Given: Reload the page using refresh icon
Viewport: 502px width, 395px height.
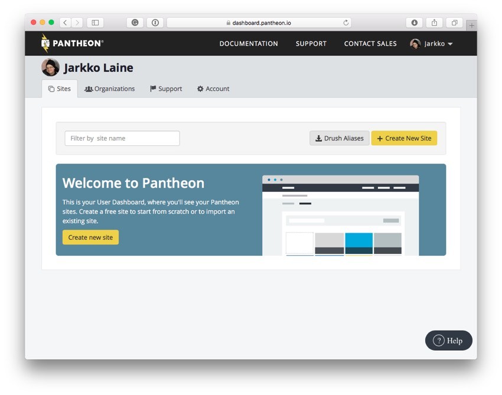Looking at the screenshot, I should (x=345, y=22).
